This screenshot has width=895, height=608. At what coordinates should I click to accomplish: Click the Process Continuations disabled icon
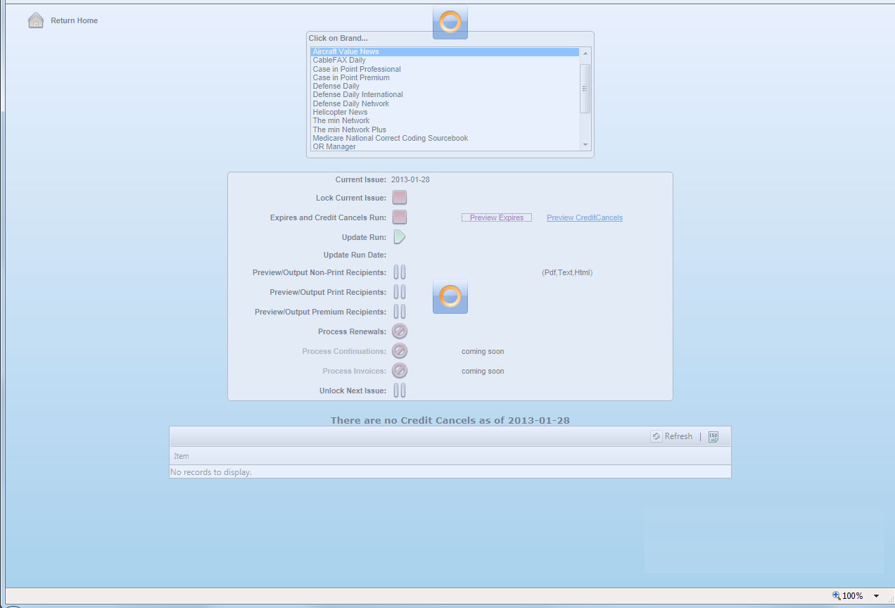point(400,351)
